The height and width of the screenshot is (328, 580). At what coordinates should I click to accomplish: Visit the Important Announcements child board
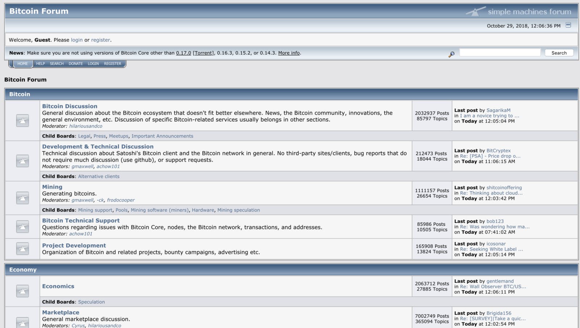coord(162,136)
